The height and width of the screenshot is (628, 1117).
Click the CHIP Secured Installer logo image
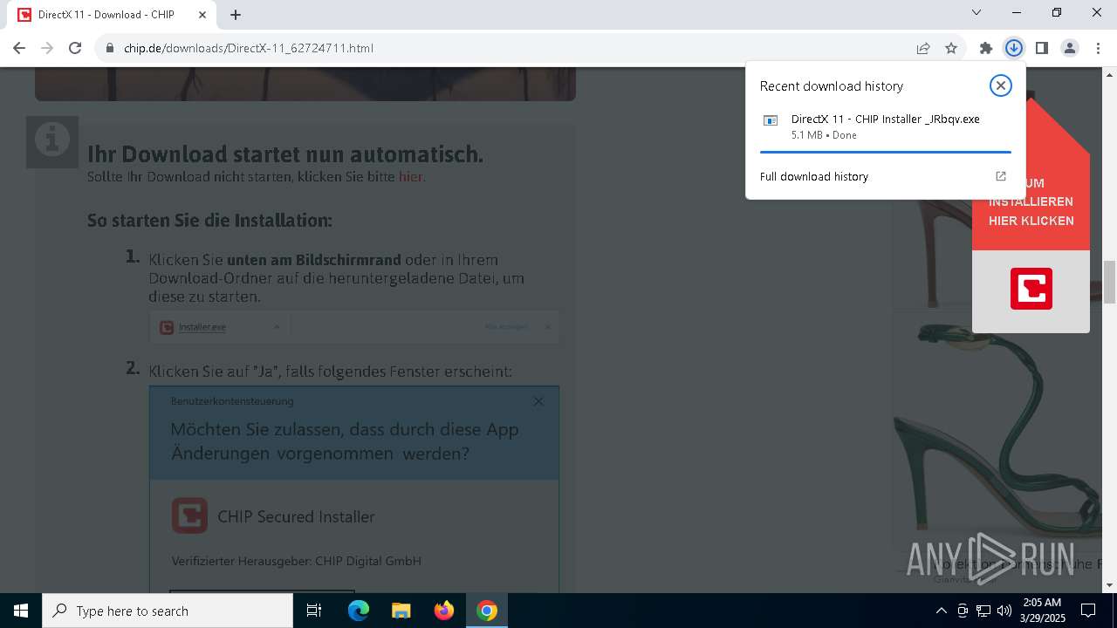pos(189,515)
